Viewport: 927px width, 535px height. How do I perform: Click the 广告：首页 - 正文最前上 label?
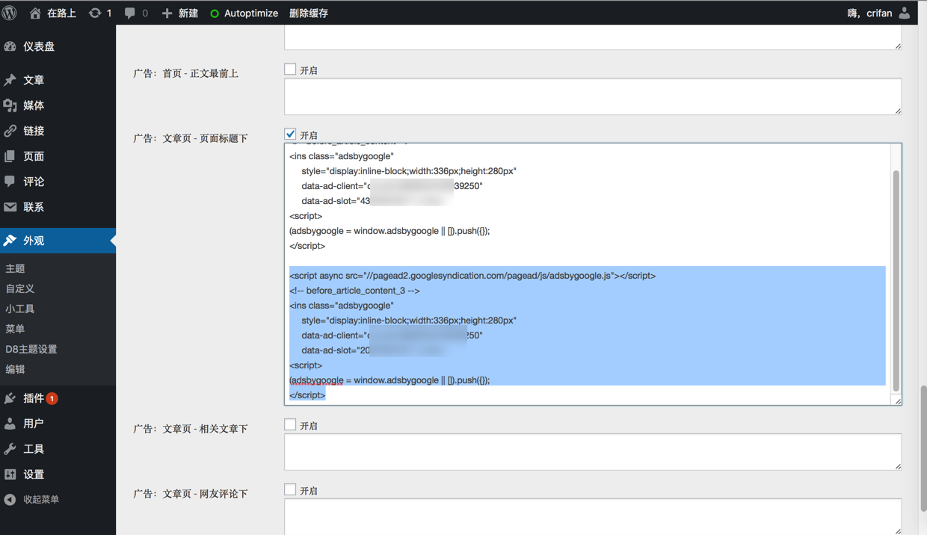click(x=185, y=73)
